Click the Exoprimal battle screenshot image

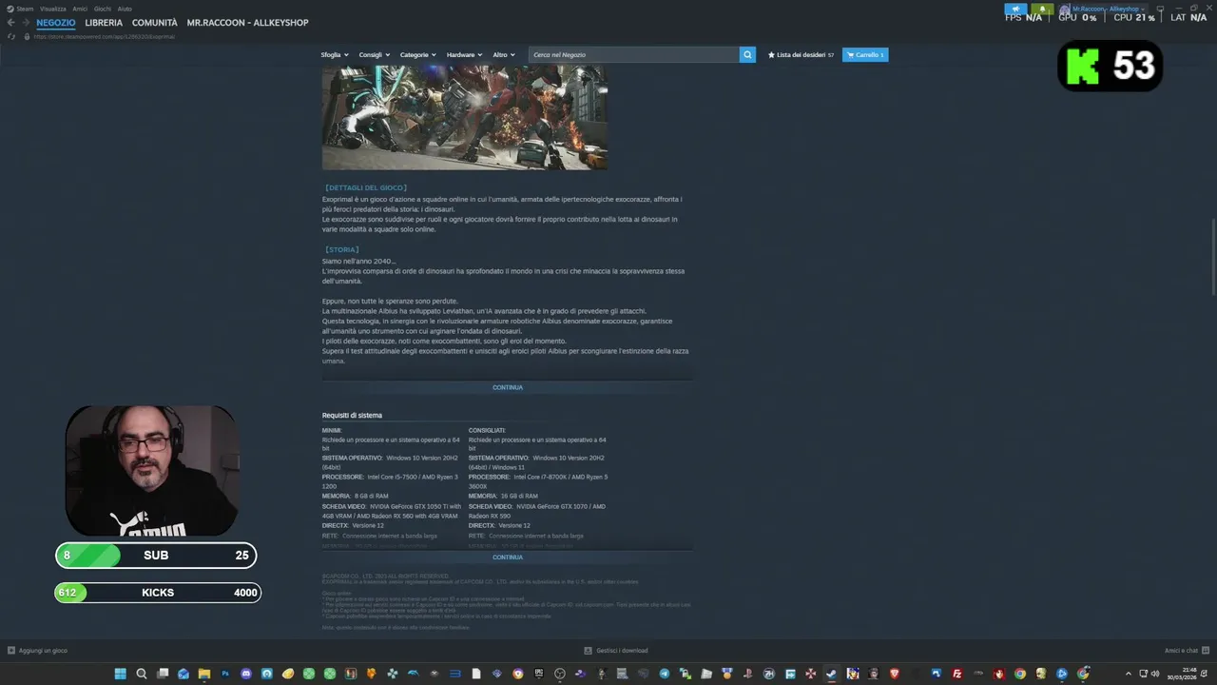464,117
